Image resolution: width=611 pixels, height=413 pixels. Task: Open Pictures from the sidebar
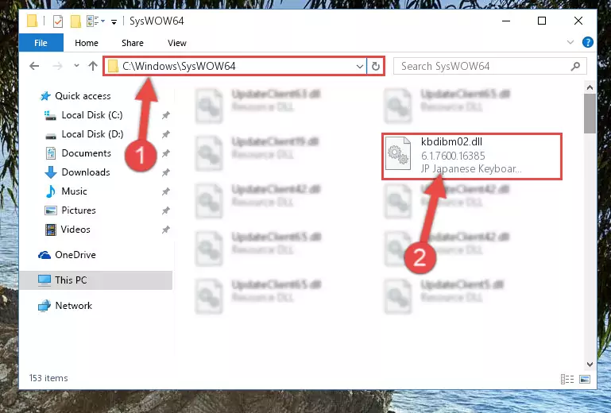(x=71, y=210)
